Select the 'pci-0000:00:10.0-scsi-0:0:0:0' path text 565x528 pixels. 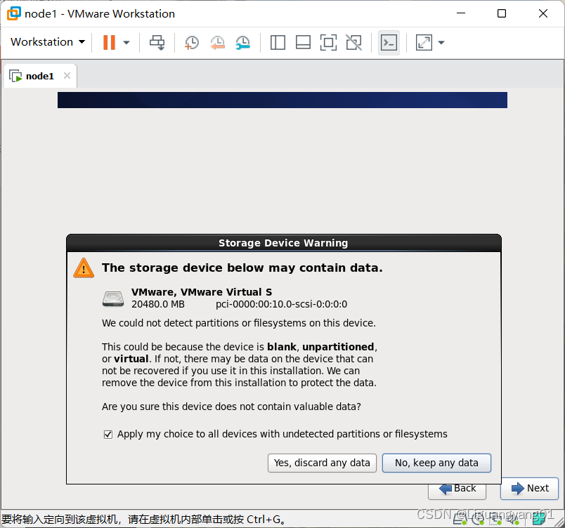[281, 305]
